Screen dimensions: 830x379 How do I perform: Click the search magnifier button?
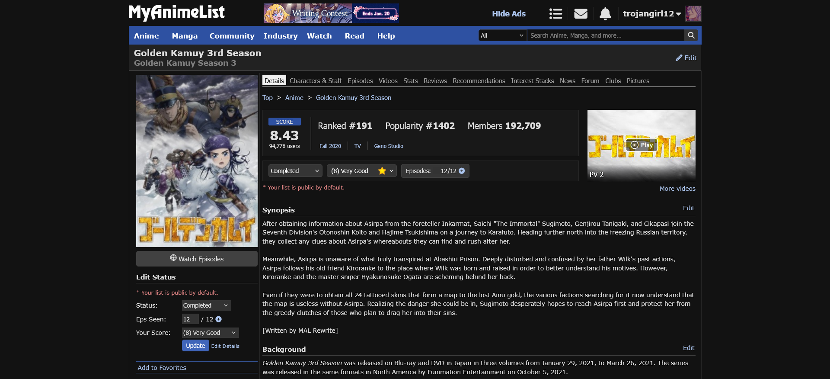[691, 35]
